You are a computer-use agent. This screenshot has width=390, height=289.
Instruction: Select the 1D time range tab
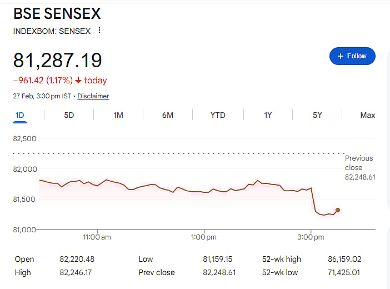click(x=20, y=115)
